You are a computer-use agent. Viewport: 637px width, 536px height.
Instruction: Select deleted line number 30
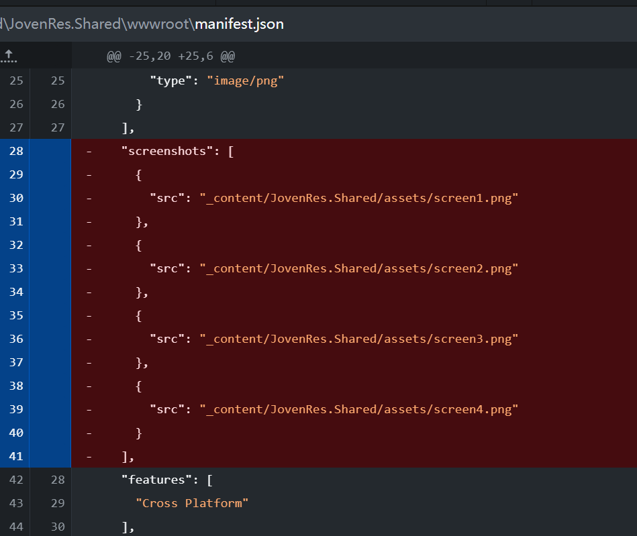tap(16, 198)
